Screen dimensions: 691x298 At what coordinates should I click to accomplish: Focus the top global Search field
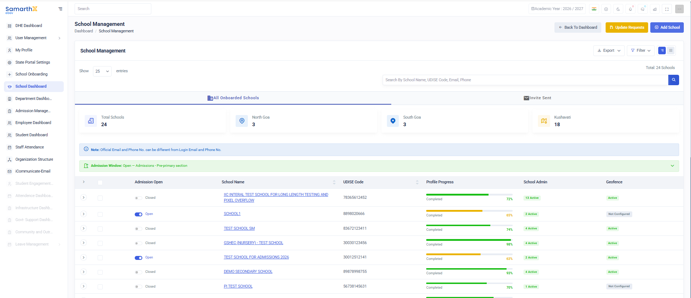click(113, 9)
